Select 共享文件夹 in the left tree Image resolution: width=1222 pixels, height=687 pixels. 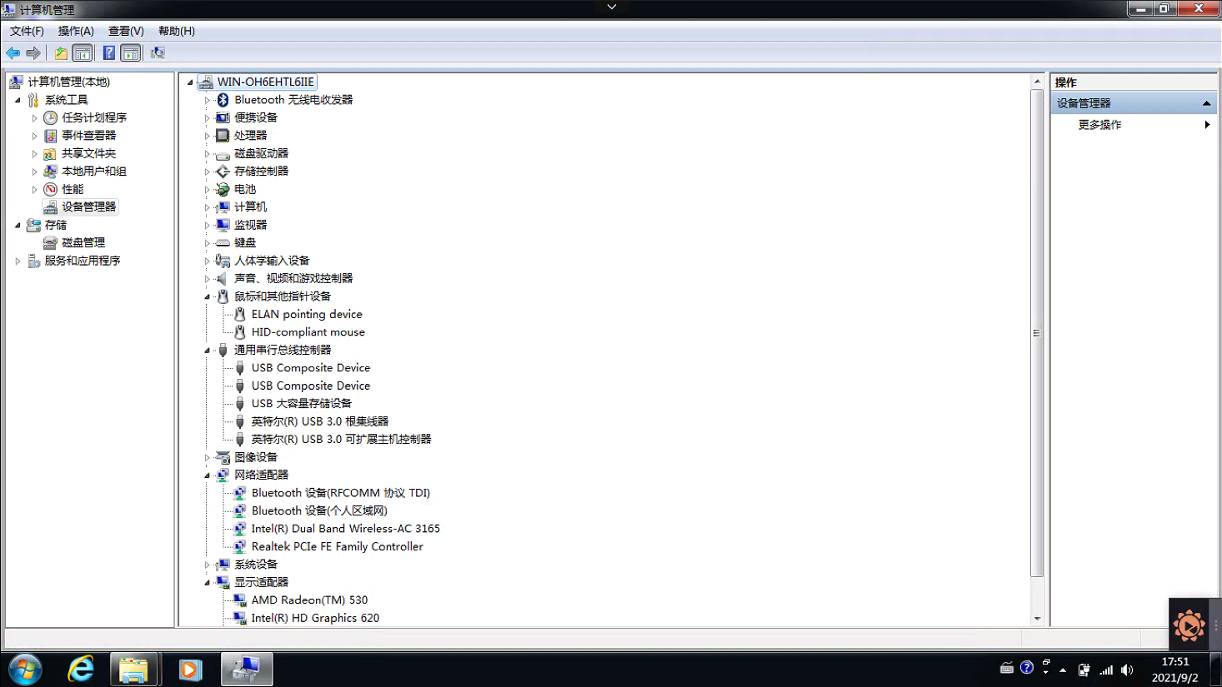[x=88, y=154]
